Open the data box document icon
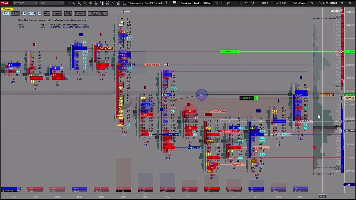The height and width of the screenshot is (200, 356). [x=96, y=3]
